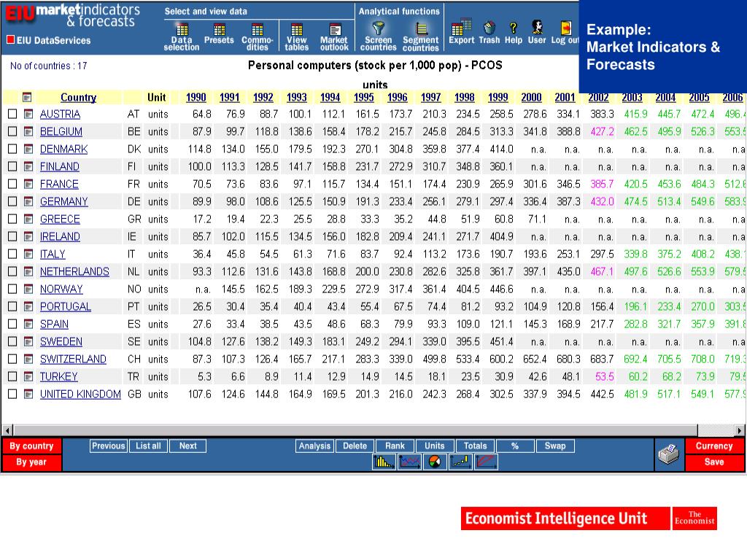Click the List all button
747x560 pixels.
[x=148, y=446]
